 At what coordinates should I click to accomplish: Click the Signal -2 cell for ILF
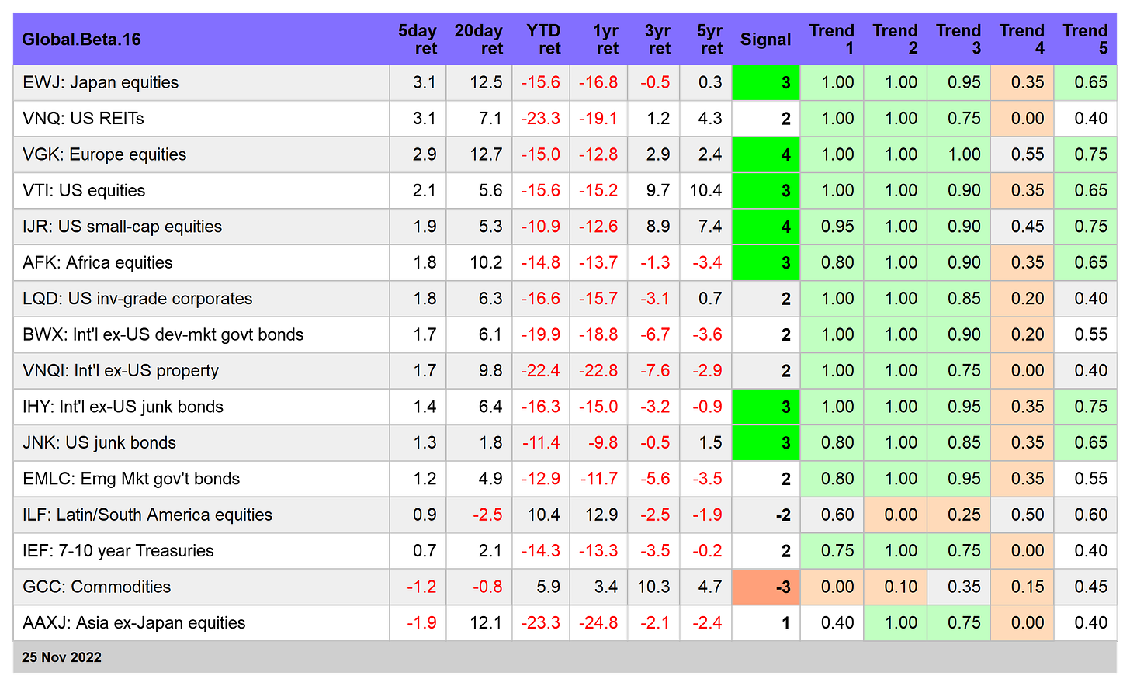[766, 514]
